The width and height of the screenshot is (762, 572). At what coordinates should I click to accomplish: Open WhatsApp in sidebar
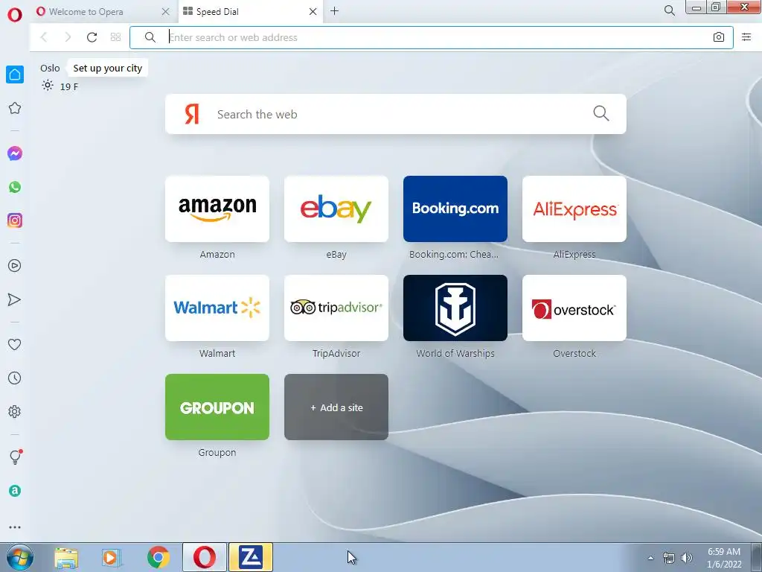coord(15,187)
